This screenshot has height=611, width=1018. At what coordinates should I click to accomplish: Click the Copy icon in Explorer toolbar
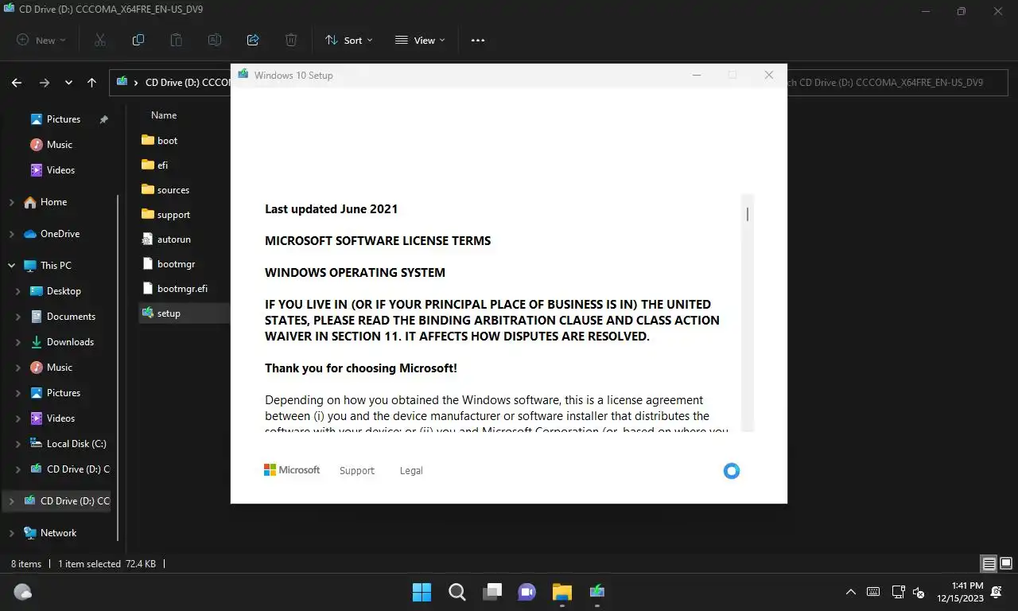[x=138, y=40]
